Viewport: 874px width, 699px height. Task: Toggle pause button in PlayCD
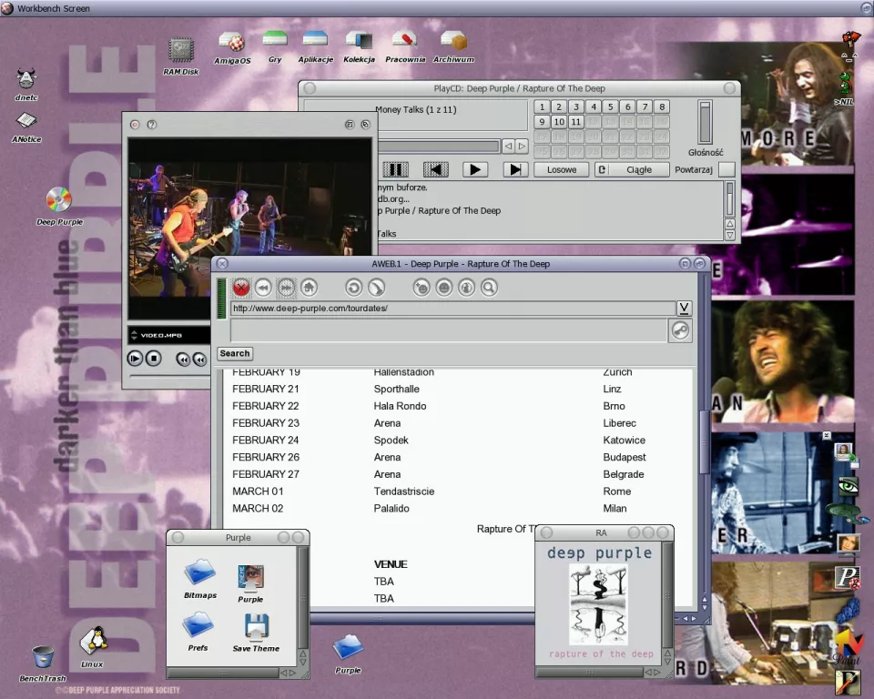tap(395, 169)
